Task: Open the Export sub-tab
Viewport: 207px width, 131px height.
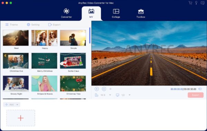Action: point(54,25)
